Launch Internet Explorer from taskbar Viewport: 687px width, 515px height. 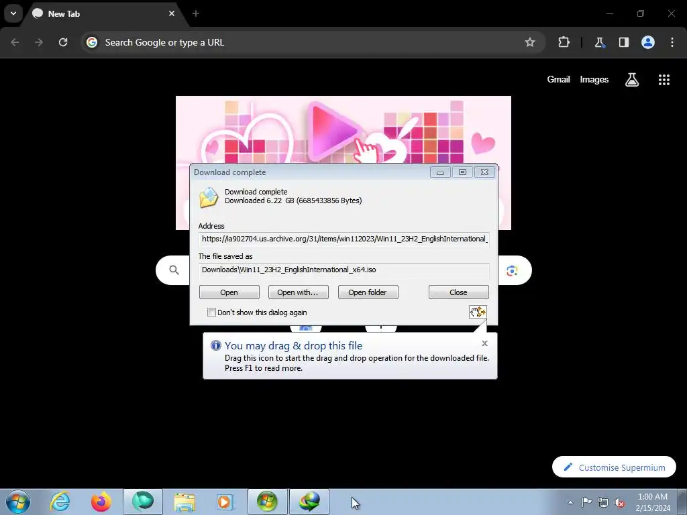coord(60,502)
